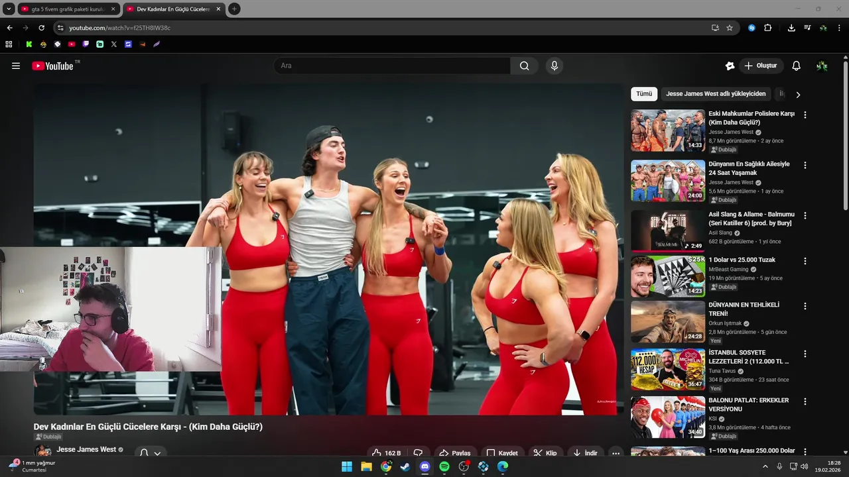Open options for DÜNYANIN EN TEHLİKELİ TRENİ
The width and height of the screenshot is (849, 477).
(805, 306)
